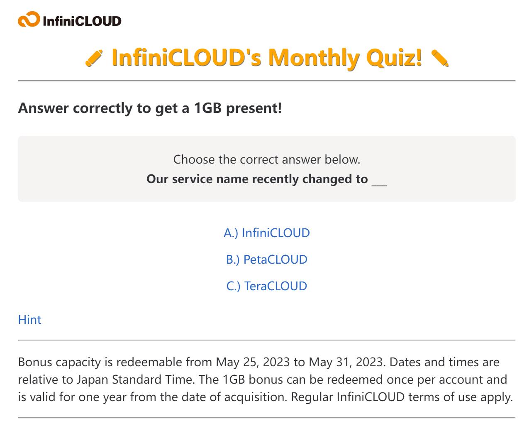
Task: Click the bold service name question text
Action: pos(257,179)
